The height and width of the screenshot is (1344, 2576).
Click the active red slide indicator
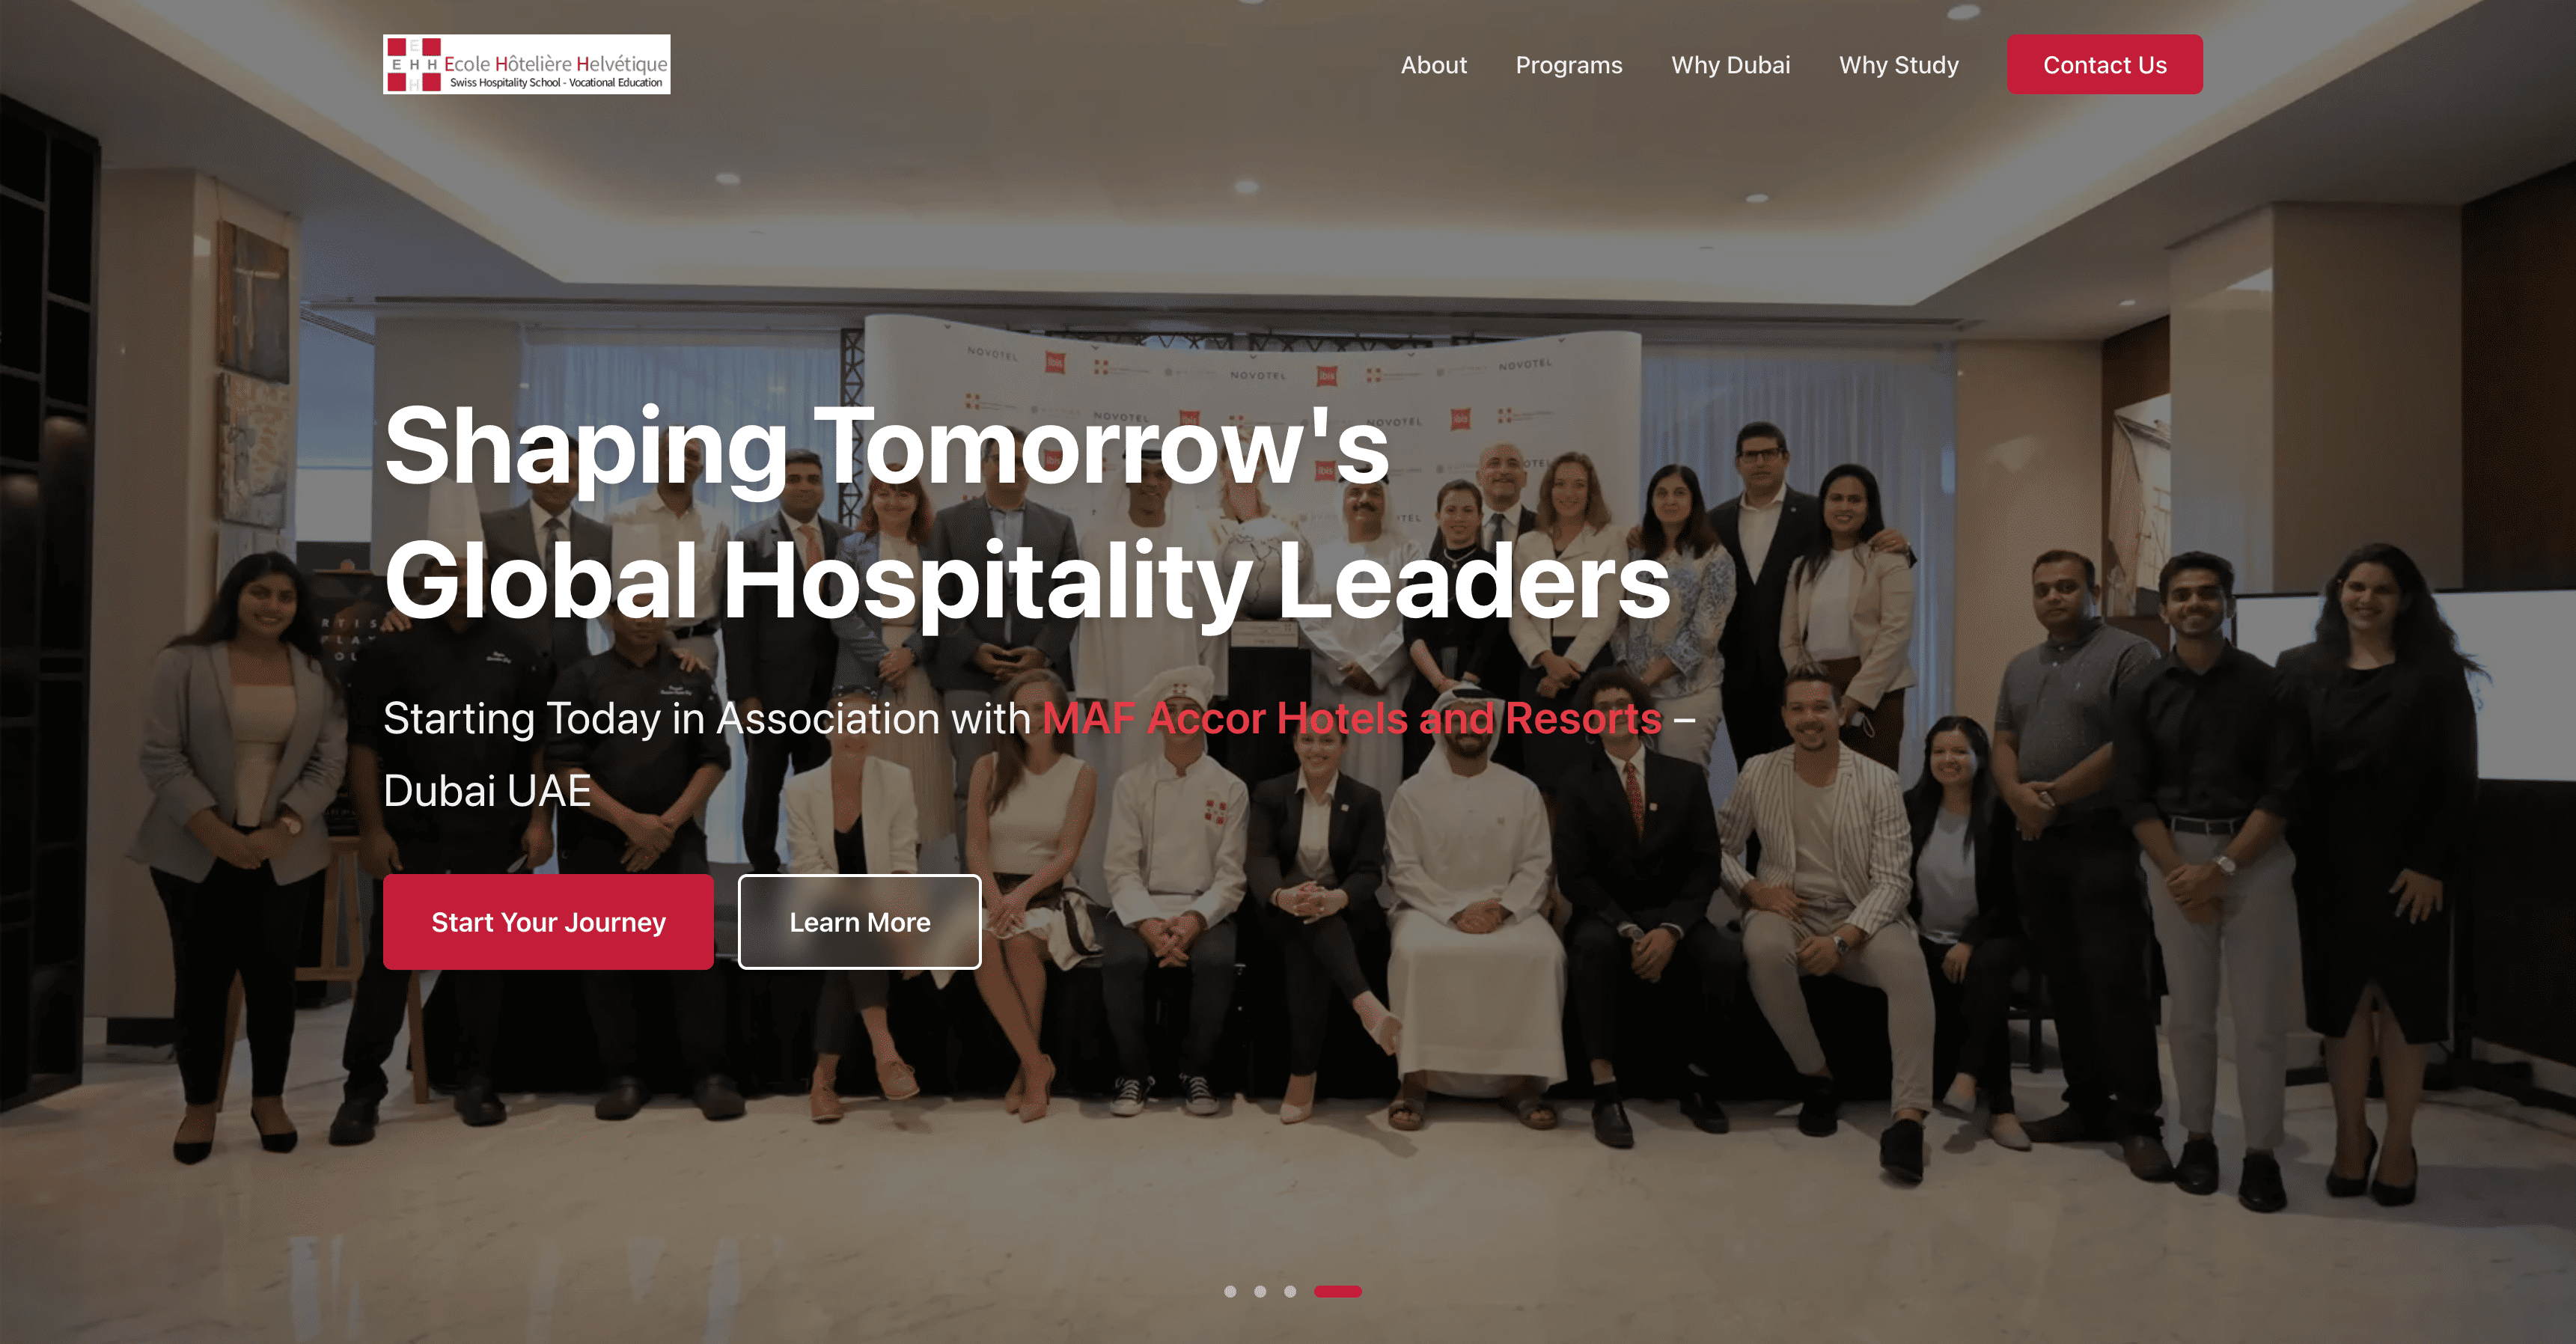tap(1338, 1291)
